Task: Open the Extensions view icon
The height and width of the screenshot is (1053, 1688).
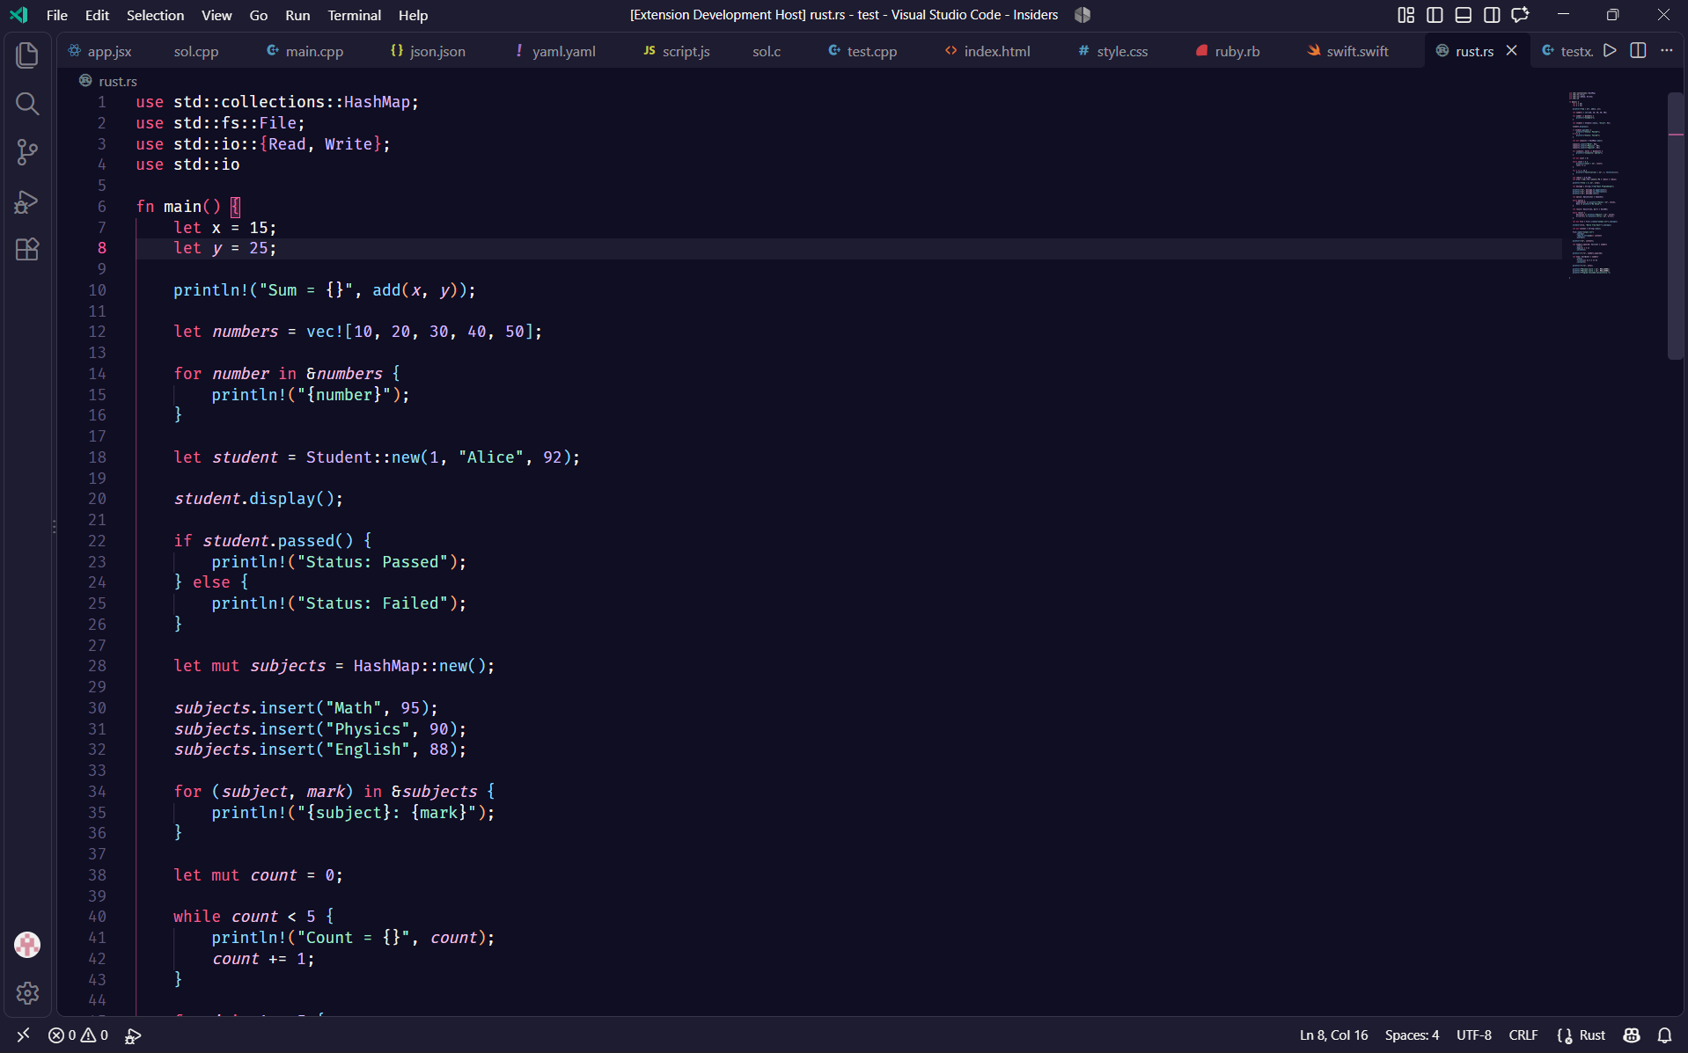Action: coord(27,250)
